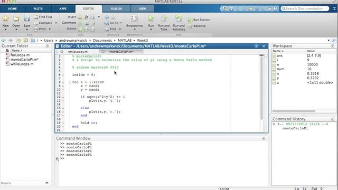
Task: Click the Search Documentation field
Action: 305,8
